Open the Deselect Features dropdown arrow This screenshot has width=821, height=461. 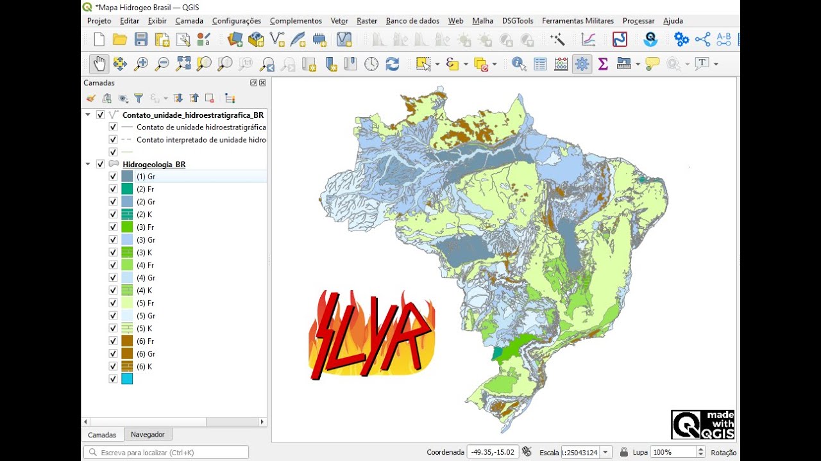pos(494,64)
